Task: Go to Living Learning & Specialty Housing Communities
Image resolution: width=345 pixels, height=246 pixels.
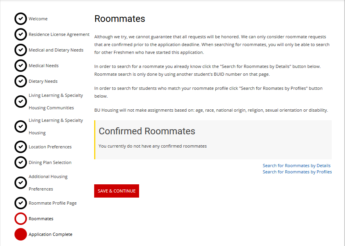Action: [x=55, y=102]
